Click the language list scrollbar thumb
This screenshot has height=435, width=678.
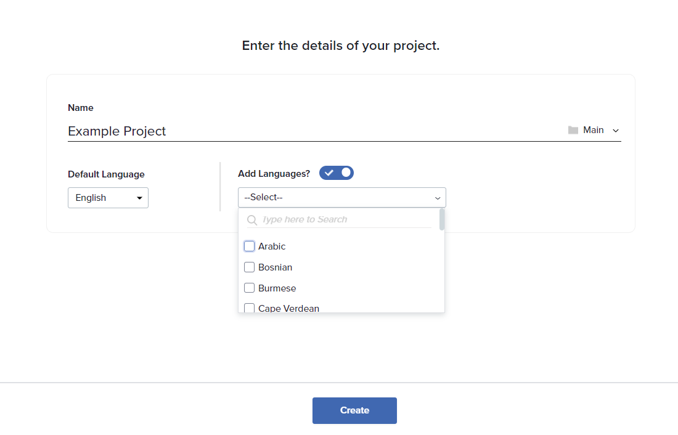click(442, 220)
